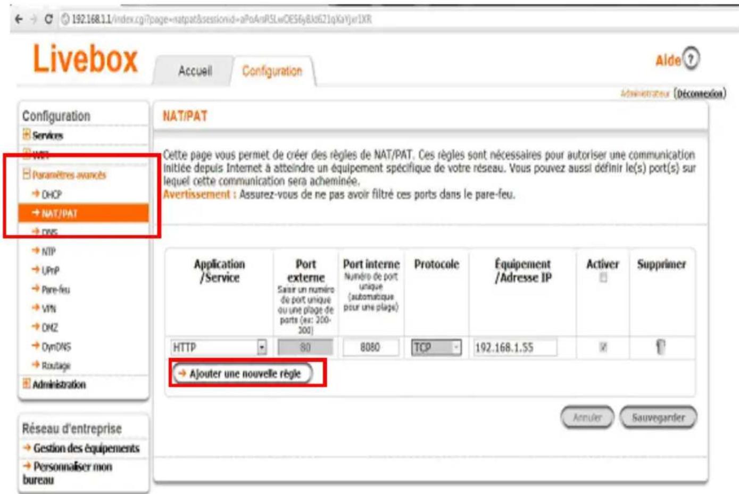Open the HTTP application/service dropdown

[219, 347]
